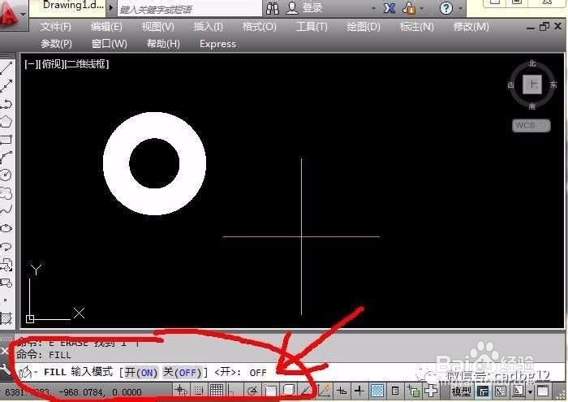
Task: Toggle Lineweight display in status bar
Action: coord(359,391)
